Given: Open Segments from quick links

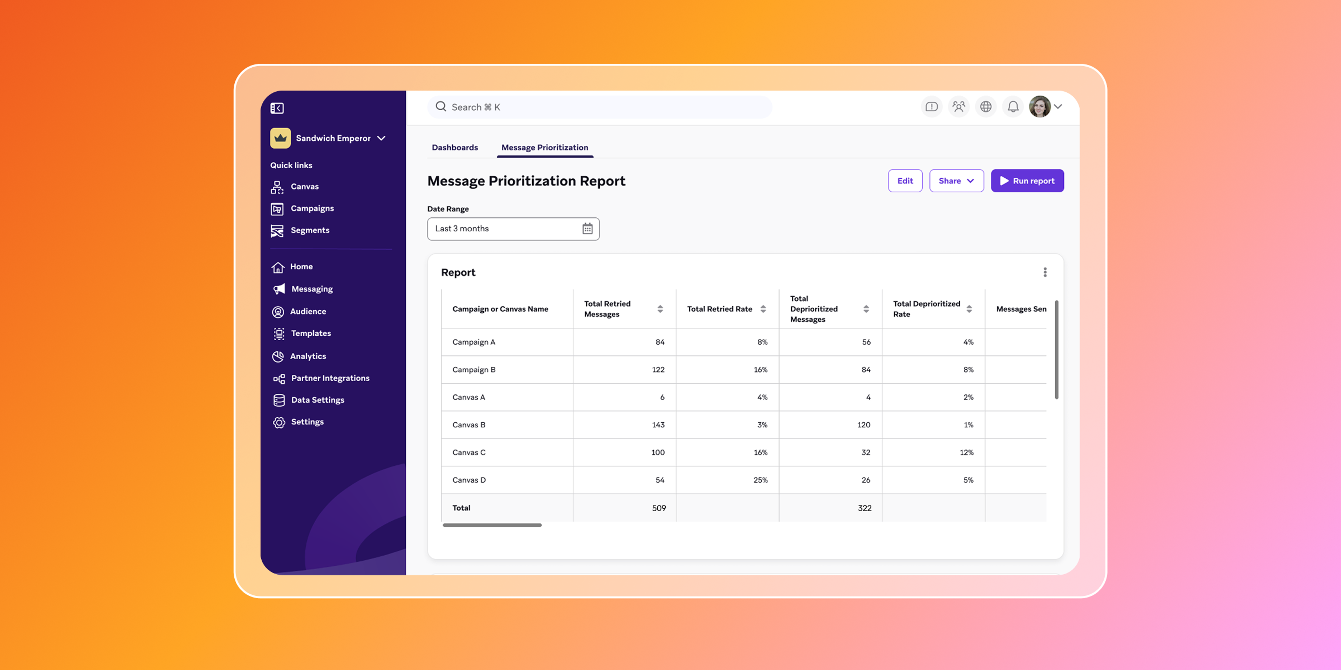Looking at the screenshot, I should [300, 230].
